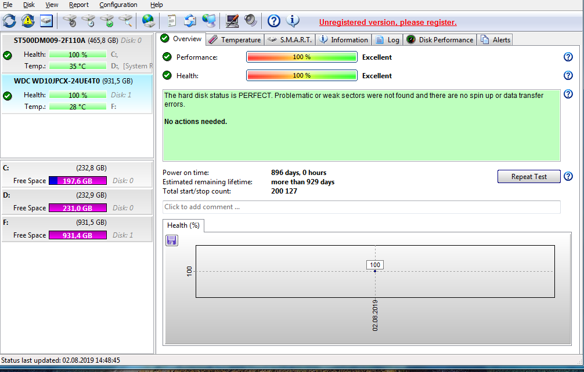Save the health graph using floppy icon
The width and height of the screenshot is (584, 372).
tap(172, 240)
